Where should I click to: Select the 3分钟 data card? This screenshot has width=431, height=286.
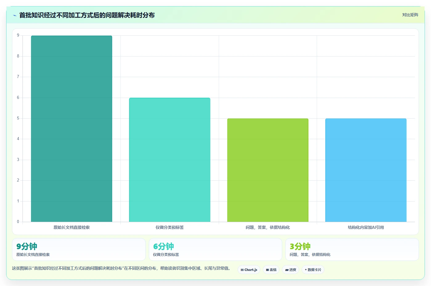point(352,249)
